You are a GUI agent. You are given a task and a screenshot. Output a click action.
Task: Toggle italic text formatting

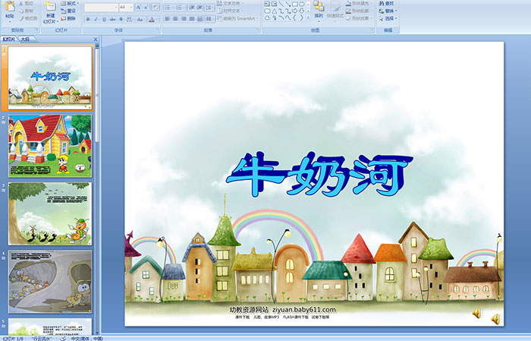(97, 19)
